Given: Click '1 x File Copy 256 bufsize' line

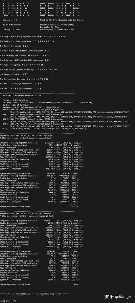Looking at the screenshot, I should [x=24, y=55].
